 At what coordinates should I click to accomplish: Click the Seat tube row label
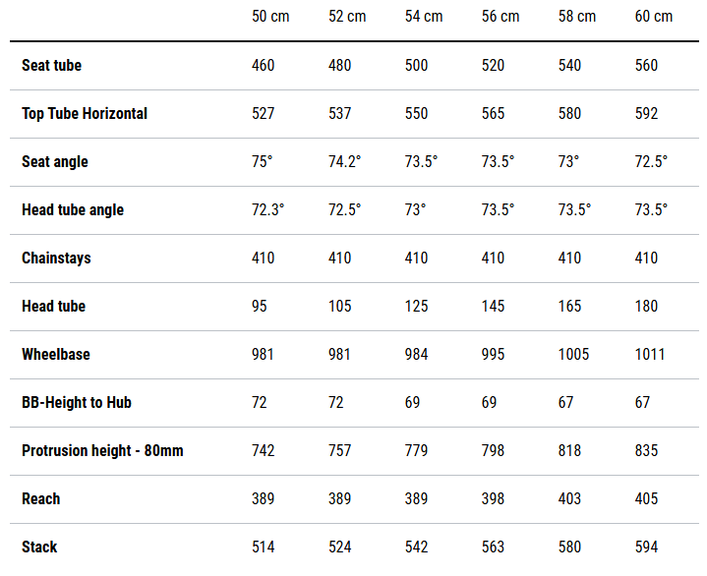pos(51,66)
